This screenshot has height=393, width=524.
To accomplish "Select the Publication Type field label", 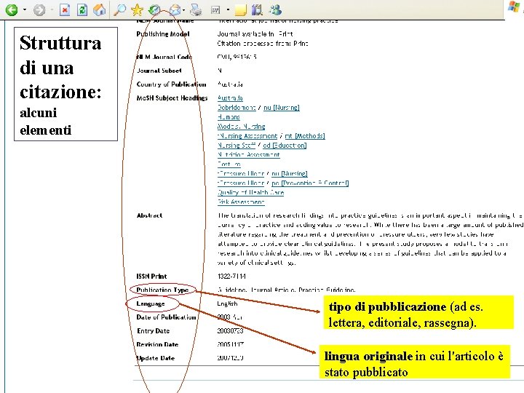I will coord(162,290).
